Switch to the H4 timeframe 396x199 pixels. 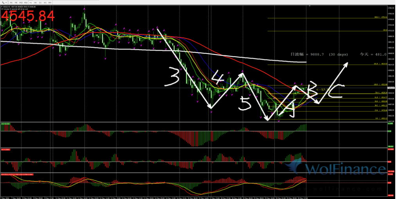[35, 2]
